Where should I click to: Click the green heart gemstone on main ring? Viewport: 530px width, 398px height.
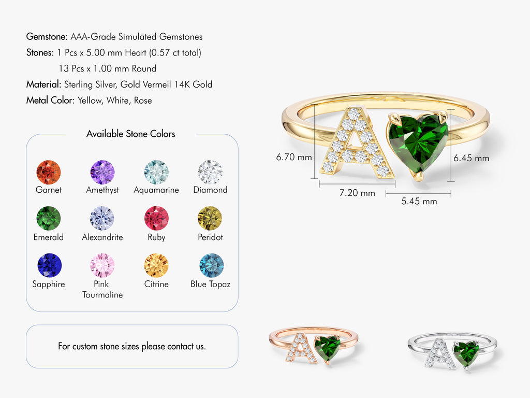click(418, 143)
